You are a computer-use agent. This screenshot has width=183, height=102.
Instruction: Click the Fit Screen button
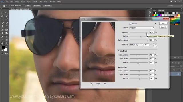tap(37, 6)
